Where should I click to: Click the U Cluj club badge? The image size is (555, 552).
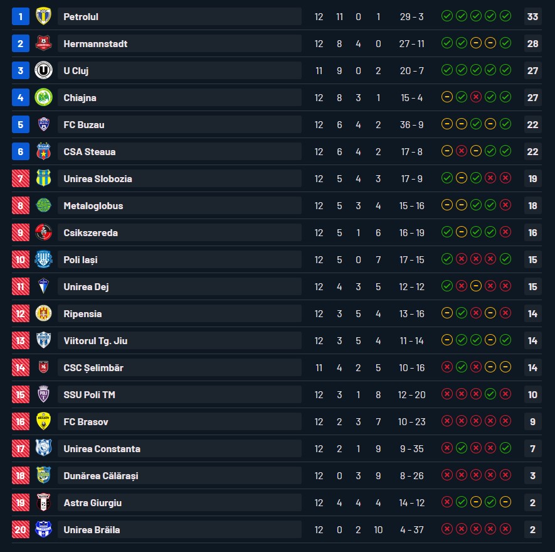[x=43, y=70]
